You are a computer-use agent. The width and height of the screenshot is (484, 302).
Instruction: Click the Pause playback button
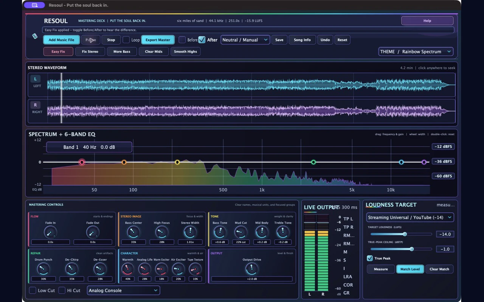(91, 40)
